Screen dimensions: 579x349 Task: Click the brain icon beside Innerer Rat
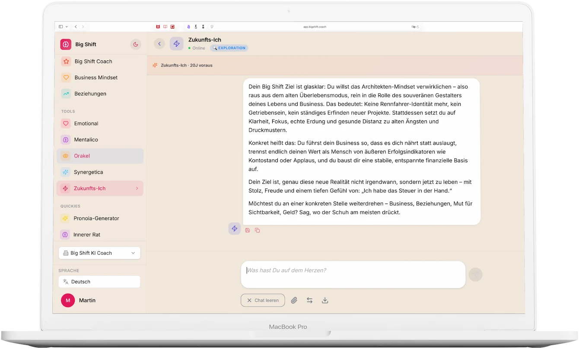coord(65,235)
